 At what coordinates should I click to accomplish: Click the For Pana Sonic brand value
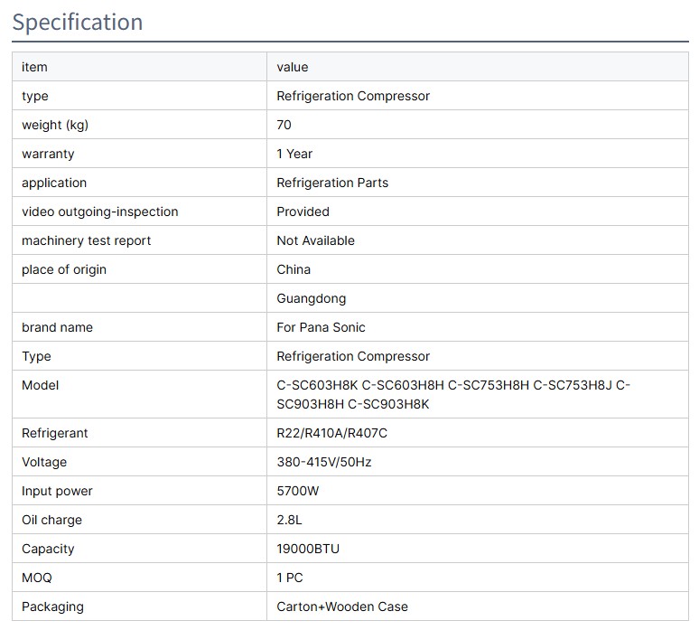coord(321,327)
